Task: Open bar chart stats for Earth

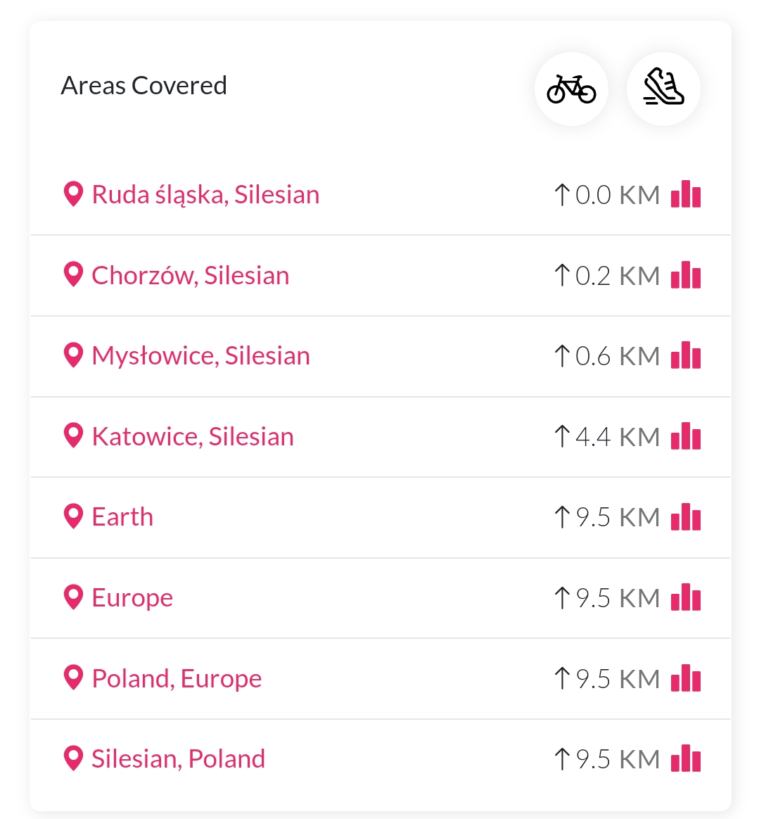Action: point(685,516)
